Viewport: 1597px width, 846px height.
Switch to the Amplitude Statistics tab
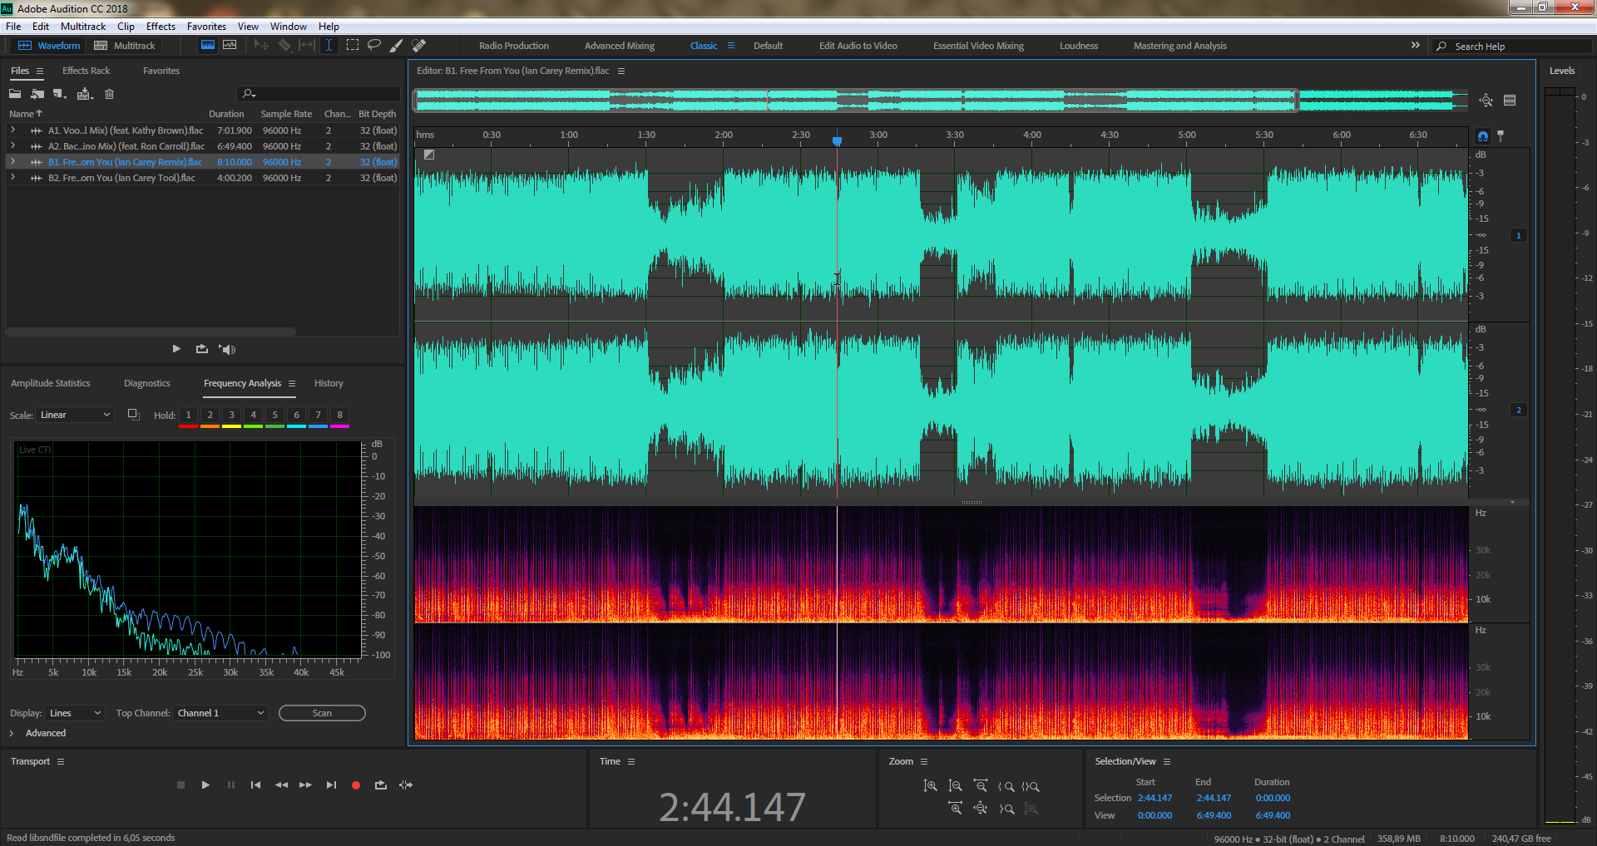click(x=50, y=383)
